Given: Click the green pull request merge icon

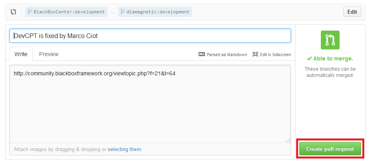Looking at the screenshot, I should (330, 40).
